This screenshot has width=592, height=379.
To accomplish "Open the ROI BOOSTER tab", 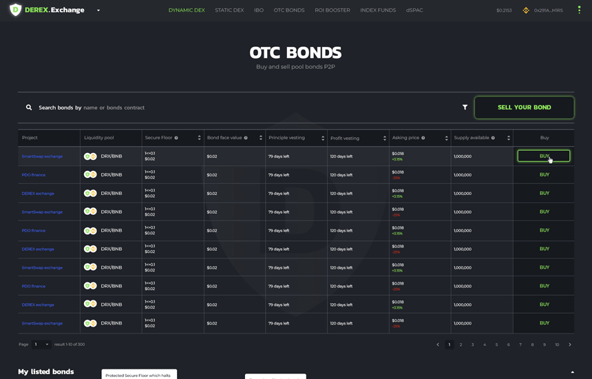I will (x=332, y=10).
